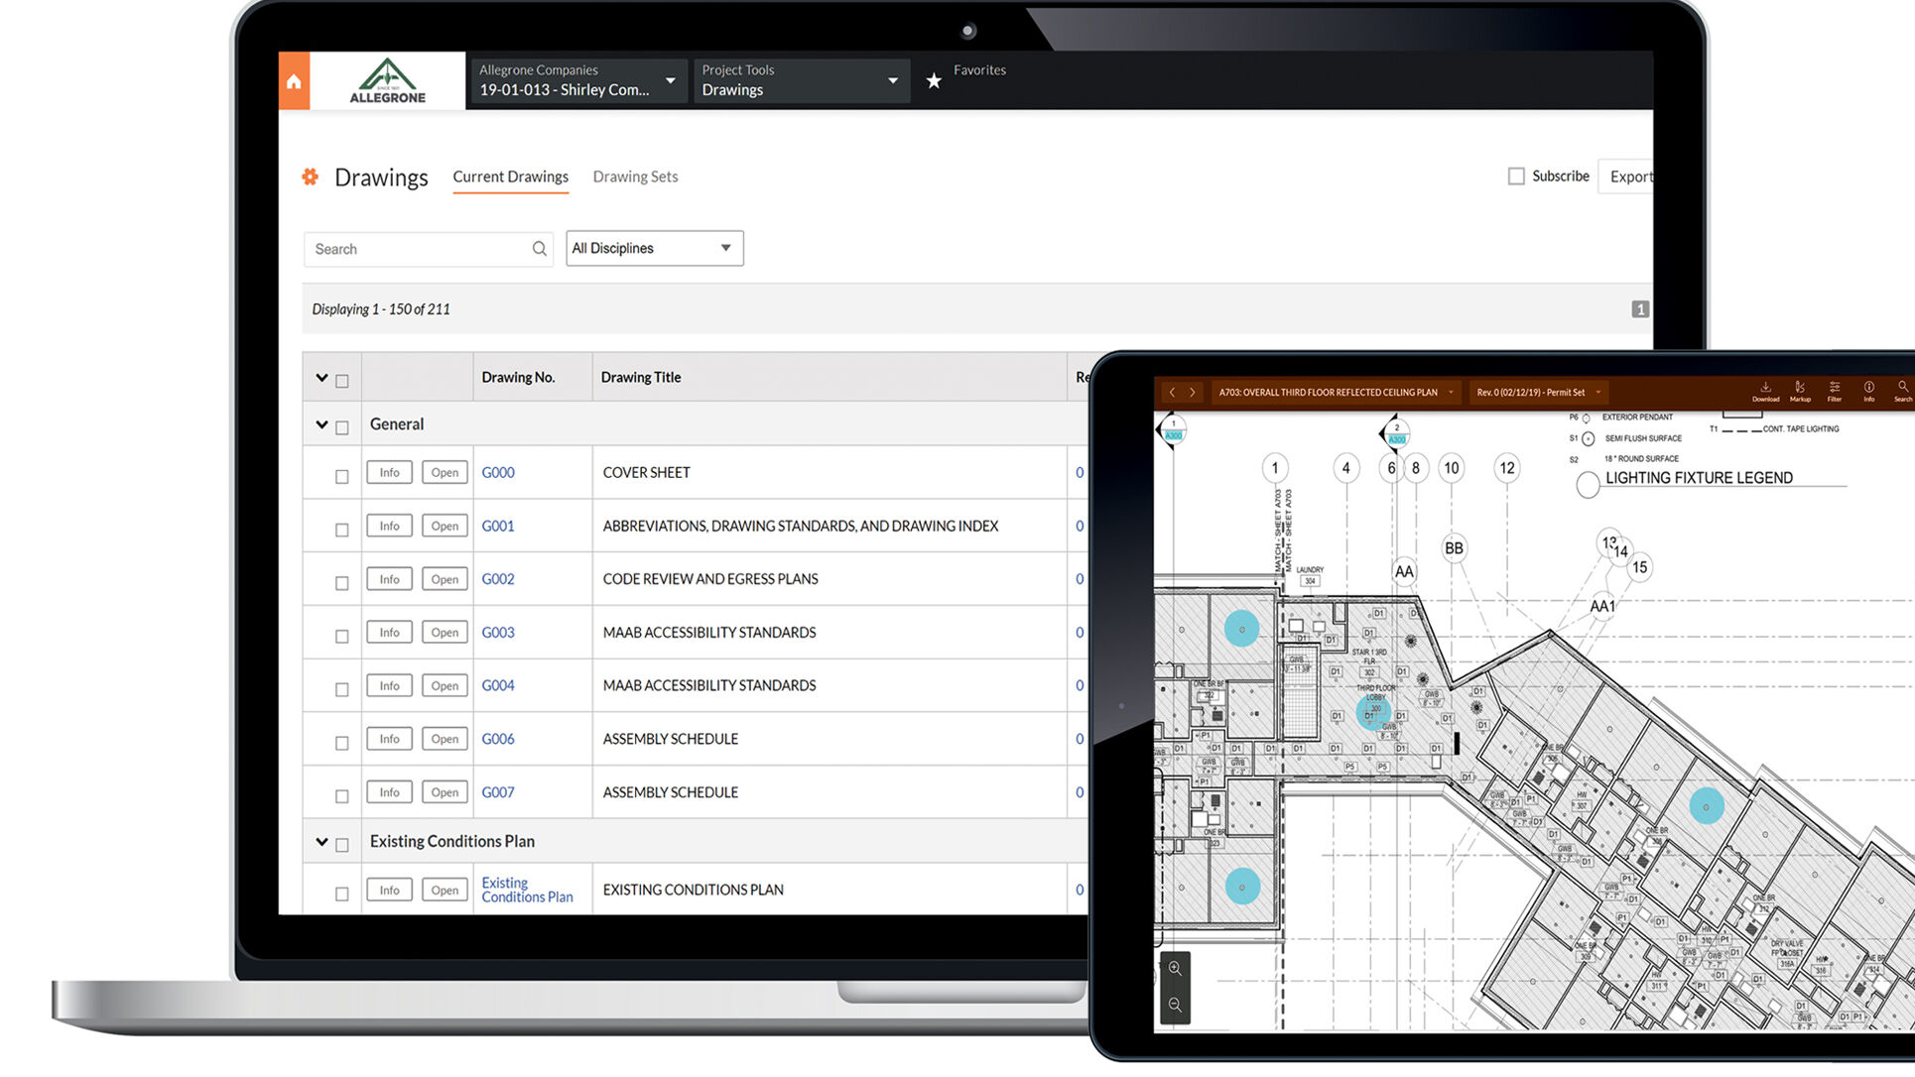Zoom in on the tablet drawing
Image resolution: width=1915 pixels, height=1077 pixels.
coord(1175,968)
